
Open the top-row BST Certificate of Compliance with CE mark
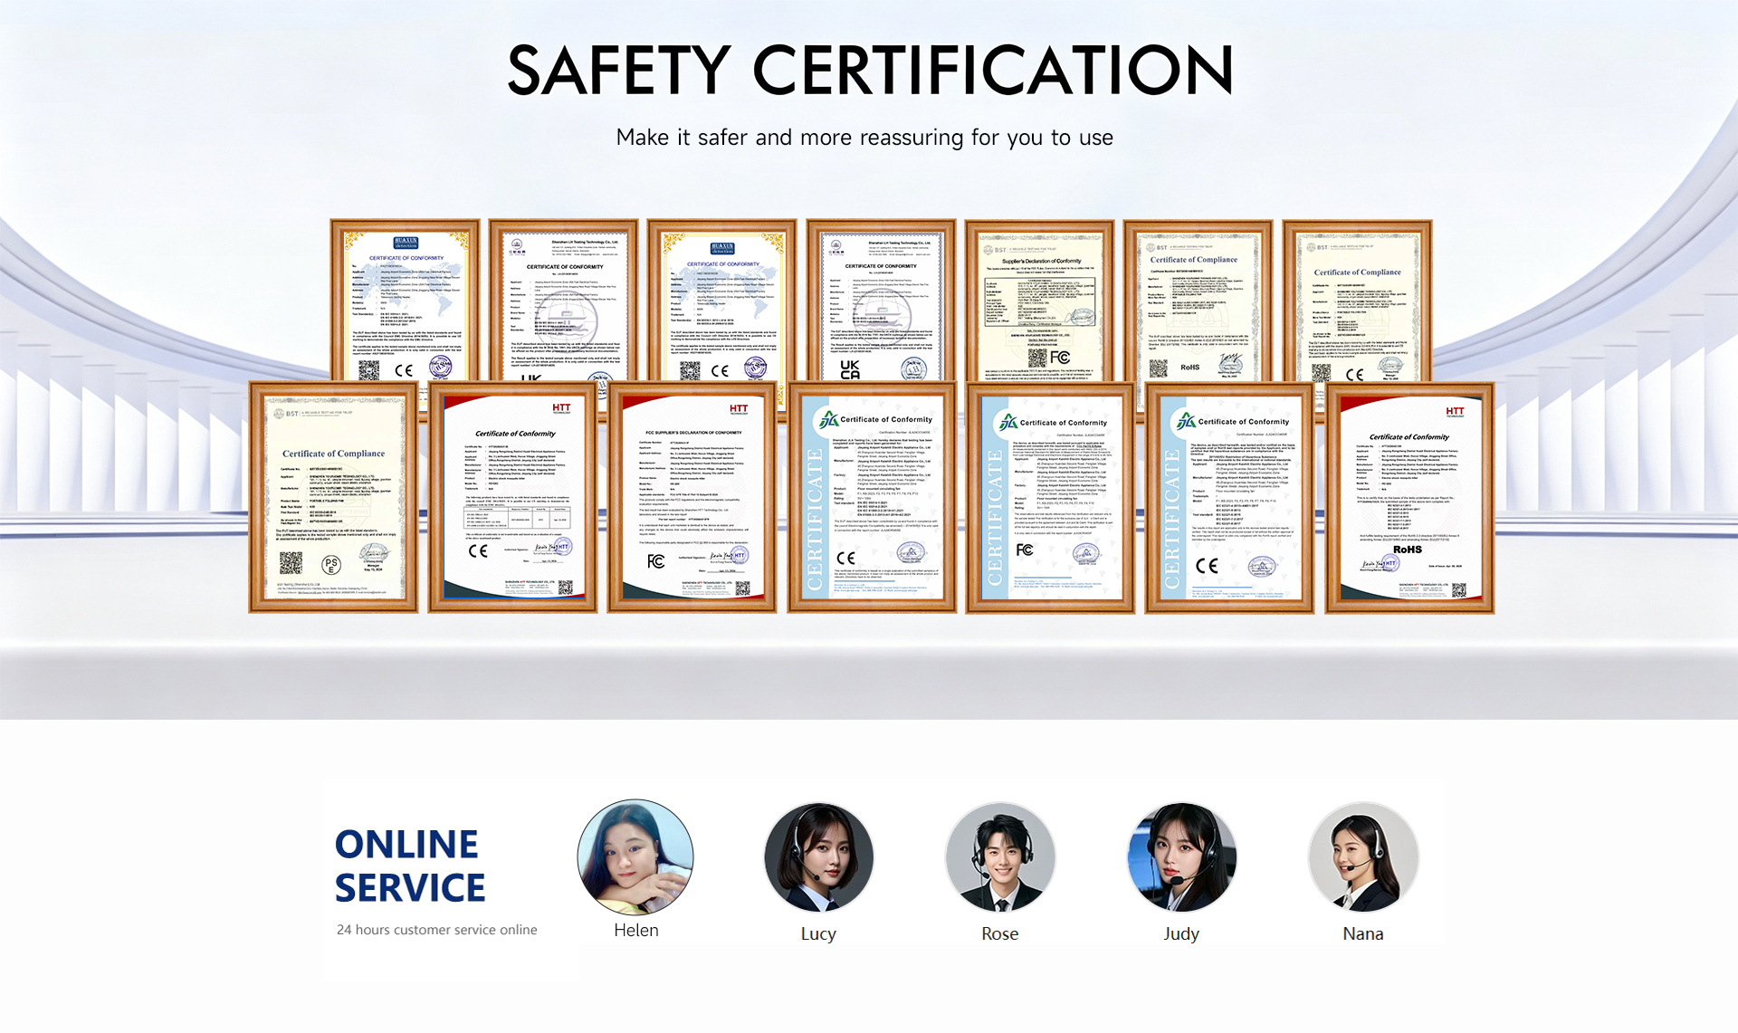point(1358,301)
